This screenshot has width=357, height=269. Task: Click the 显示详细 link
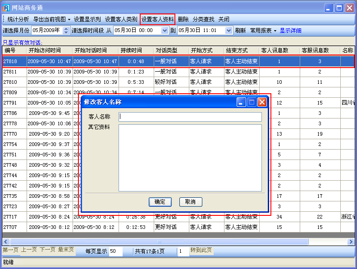[290, 31]
